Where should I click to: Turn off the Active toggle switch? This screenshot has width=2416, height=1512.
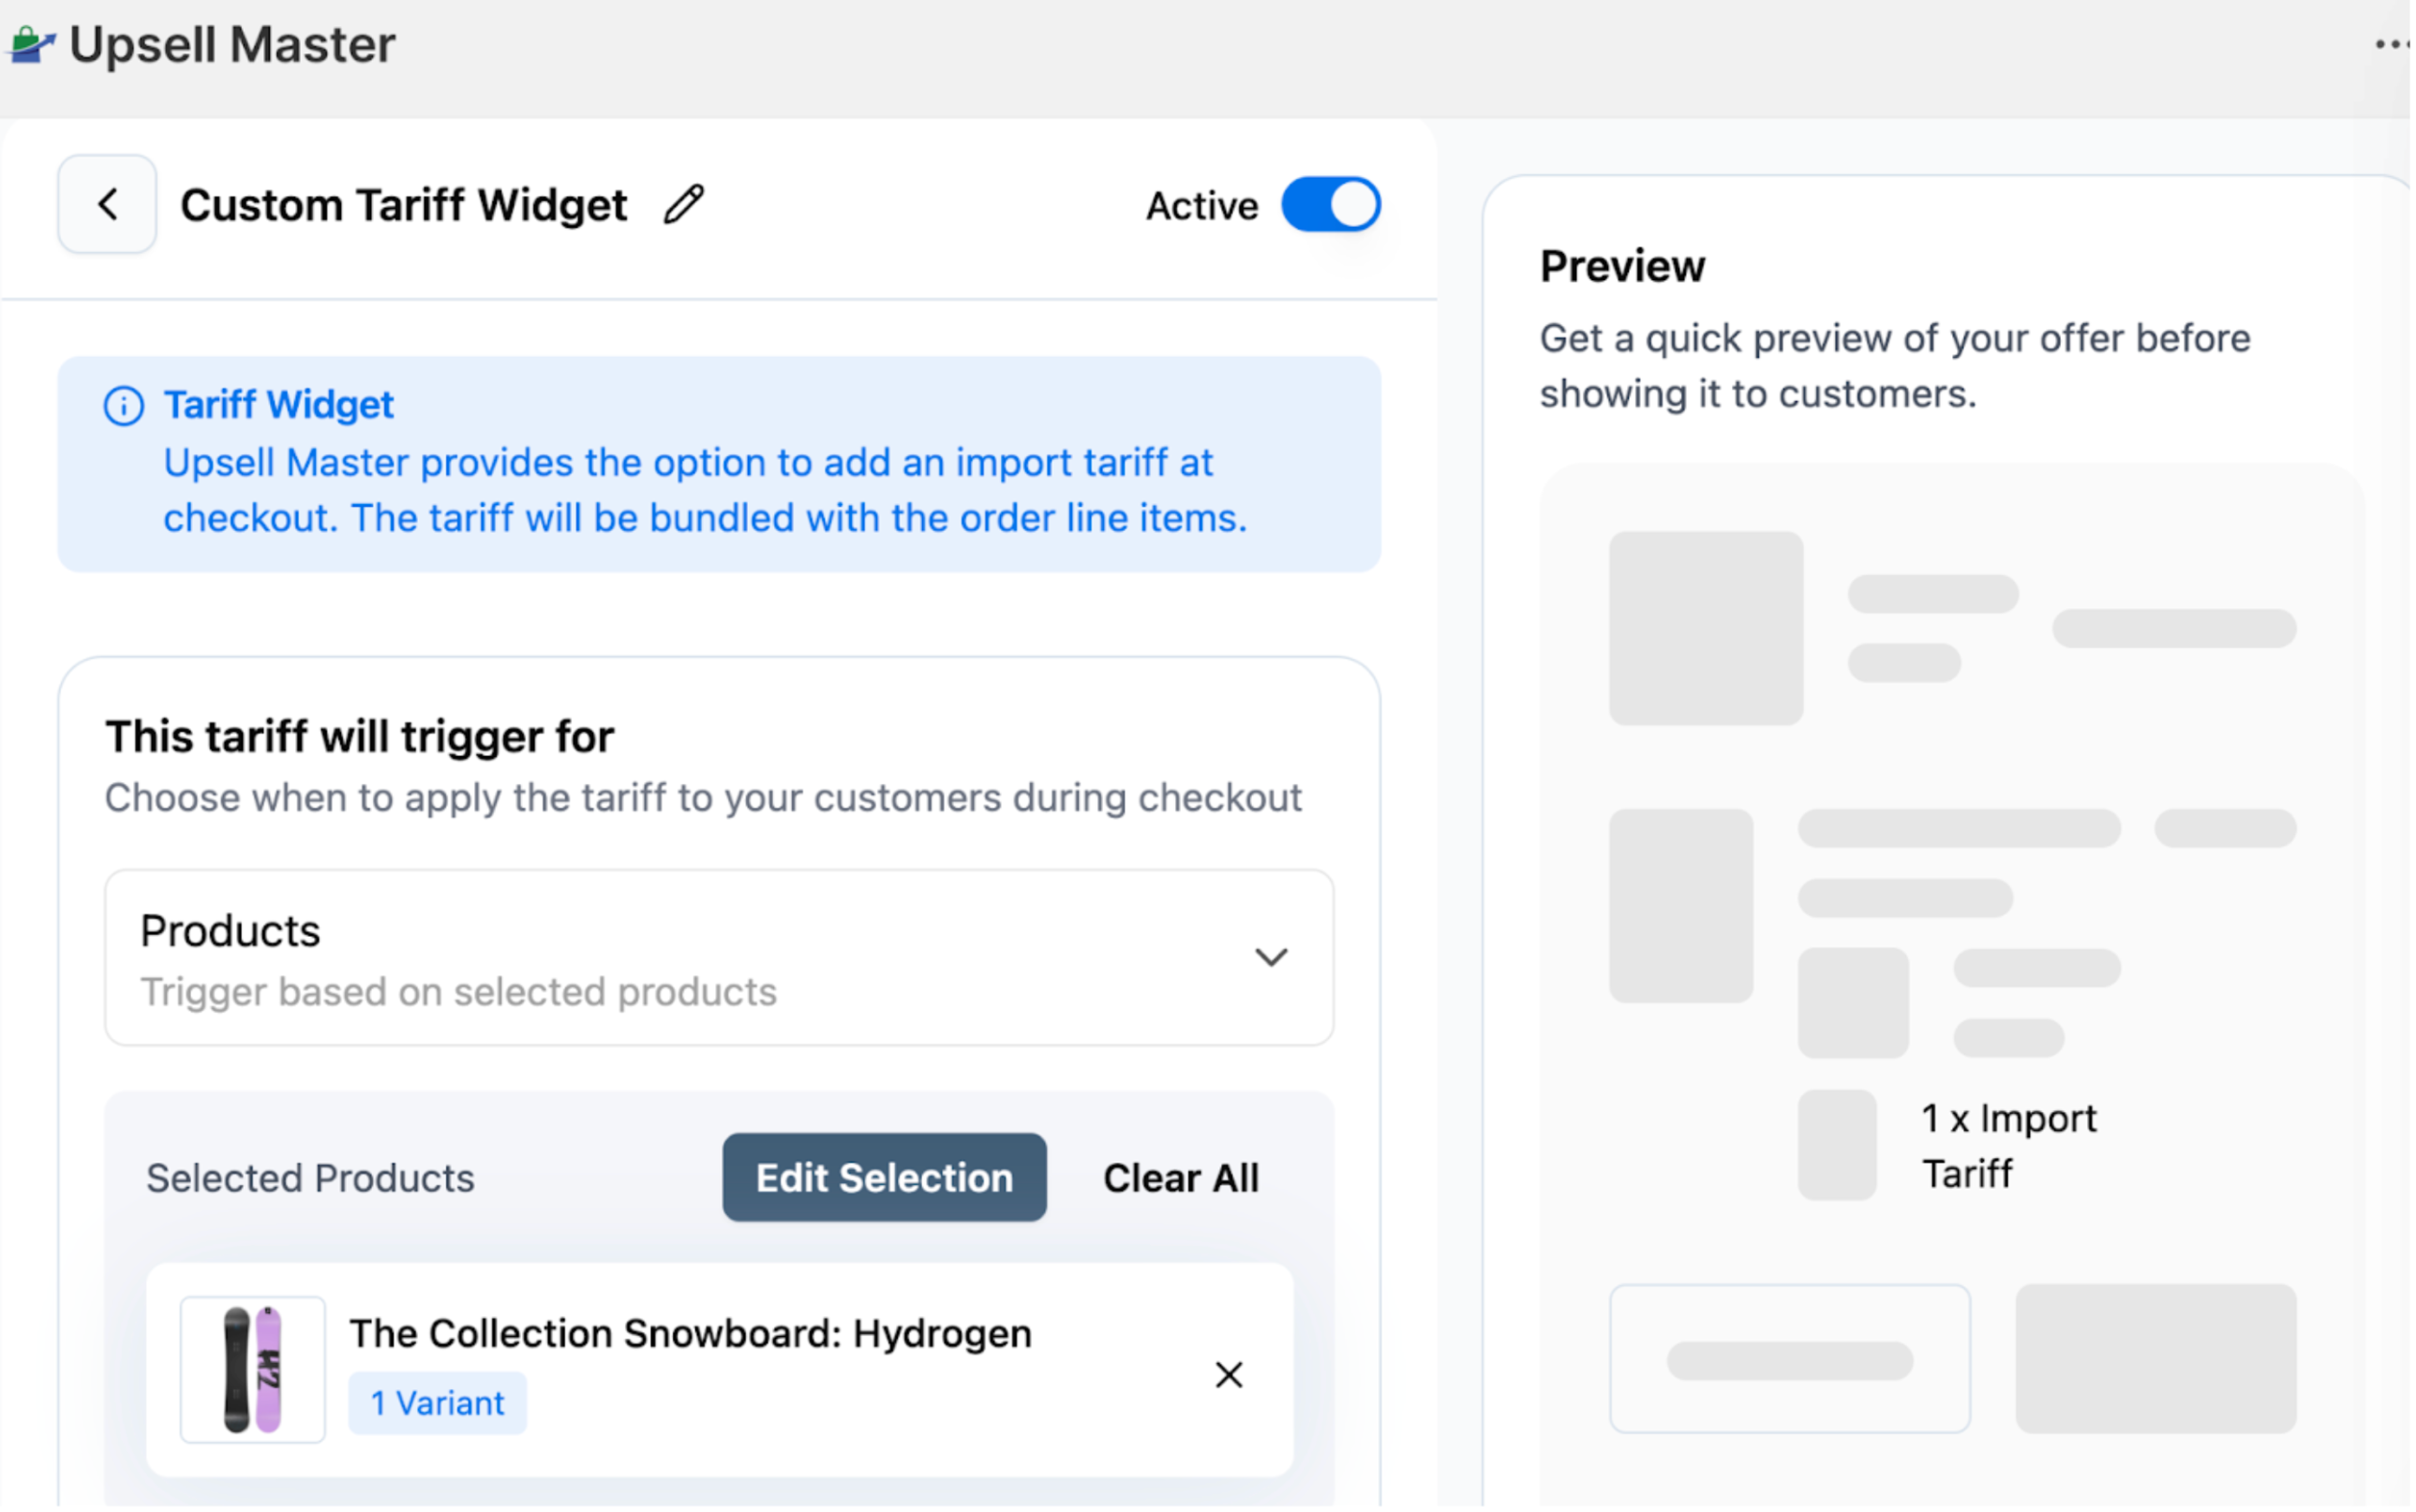click(1334, 205)
